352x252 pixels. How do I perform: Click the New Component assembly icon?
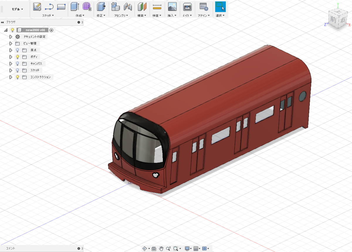point(116,6)
